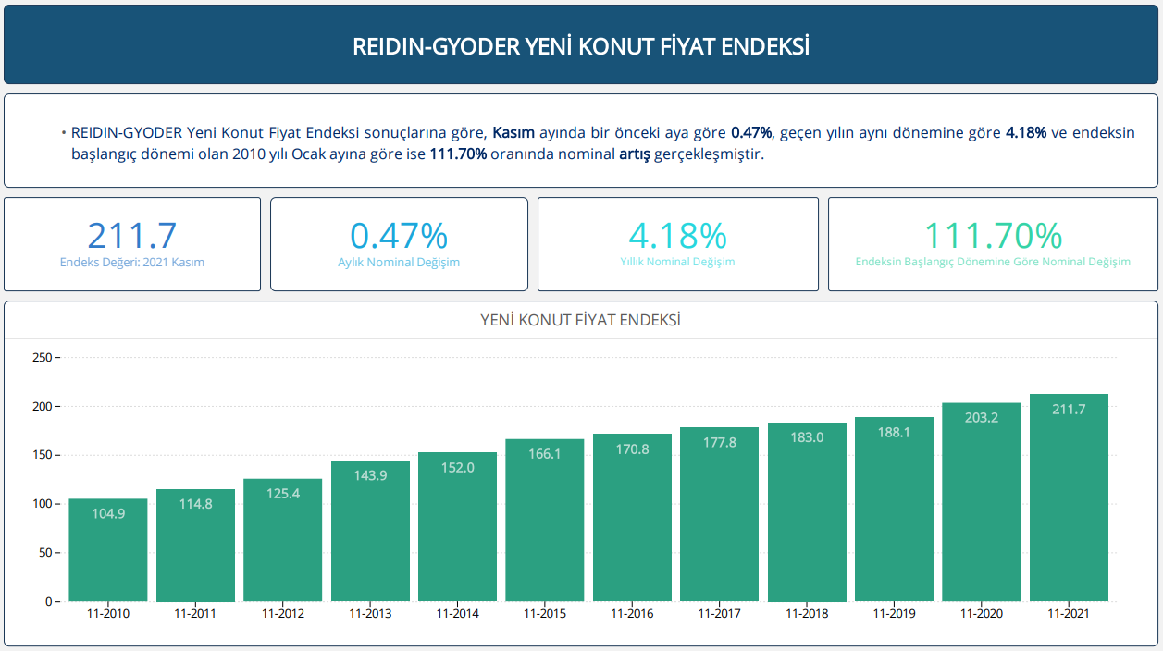Click the 143.9 value label in chart
The image size is (1163, 651).
tap(370, 475)
